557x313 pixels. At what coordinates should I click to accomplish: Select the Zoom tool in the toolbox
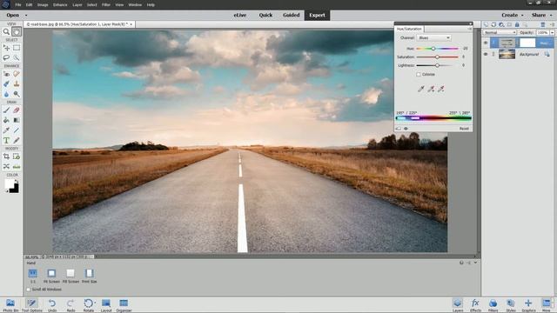click(6, 32)
